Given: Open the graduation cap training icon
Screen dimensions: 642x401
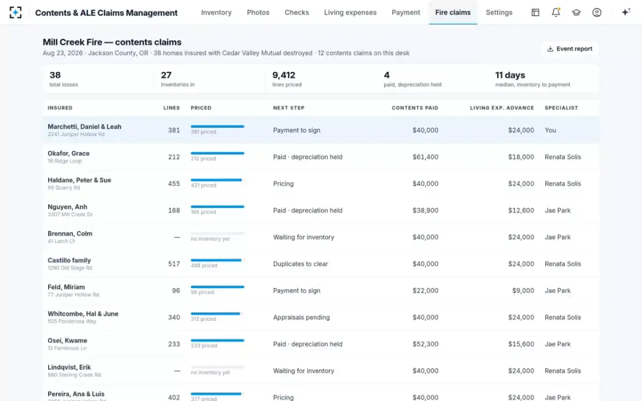Looking at the screenshot, I should point(576,12).
